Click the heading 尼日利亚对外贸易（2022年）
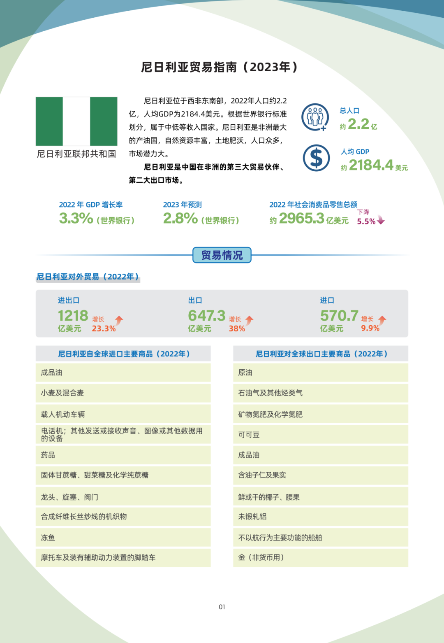This screenshot has width=444, height=643. point(88,277)
